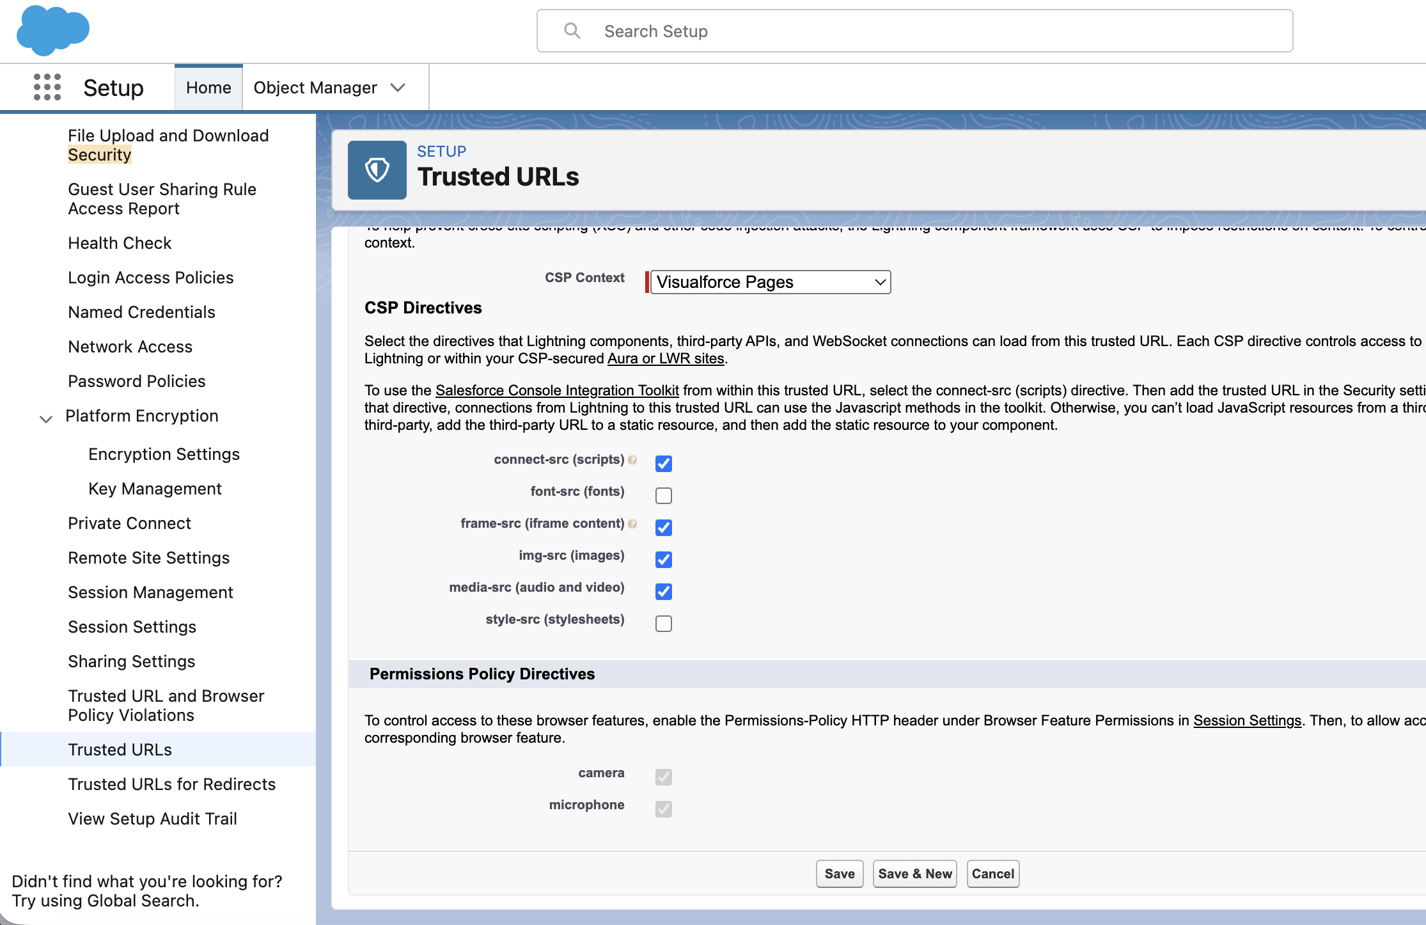Open Trusted URL and Browser Policy Violations
Image resolution: width=1426 pixels, height=925 pixels.
166,706
